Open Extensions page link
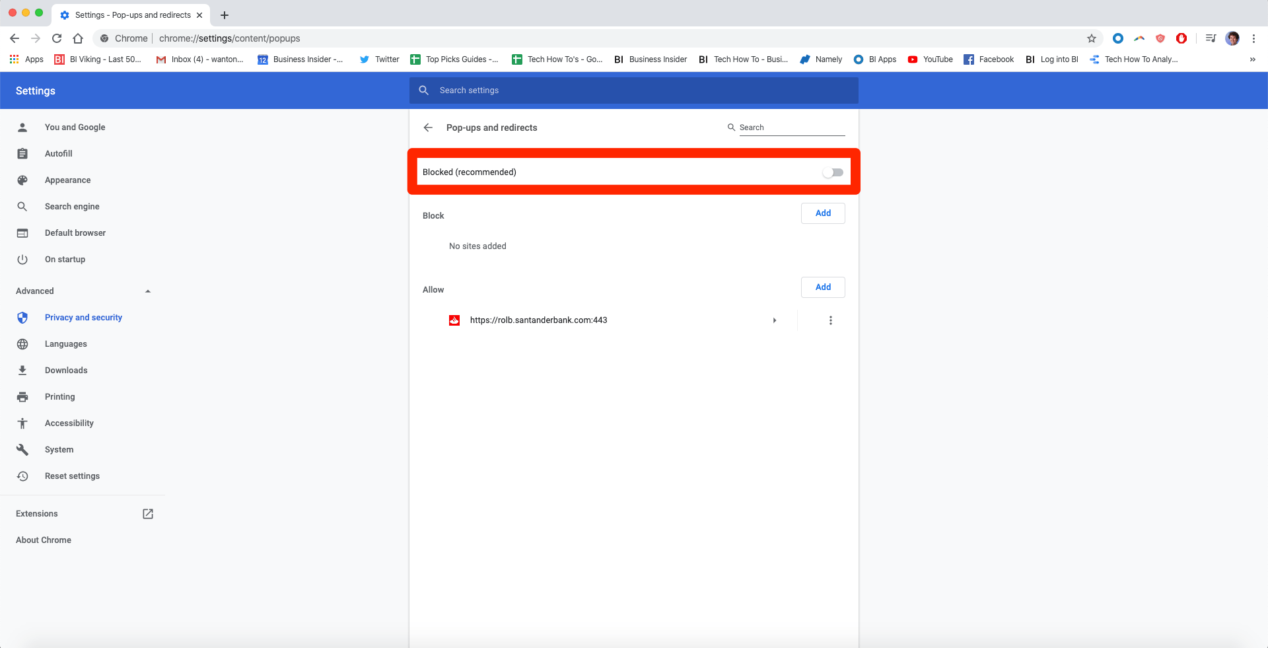 85,514
